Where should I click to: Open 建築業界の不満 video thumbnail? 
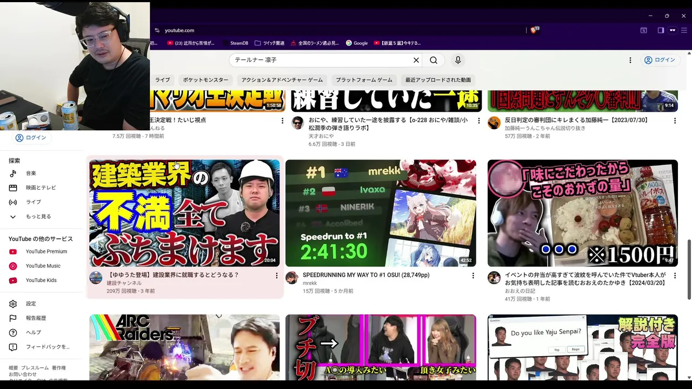pyautogui.click(x=184, y=213)
